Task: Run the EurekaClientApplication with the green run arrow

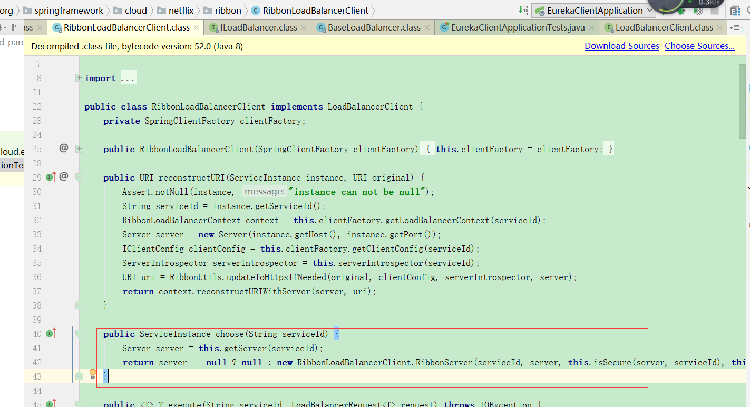Action: pyautogui.click(x=664, y=11)
